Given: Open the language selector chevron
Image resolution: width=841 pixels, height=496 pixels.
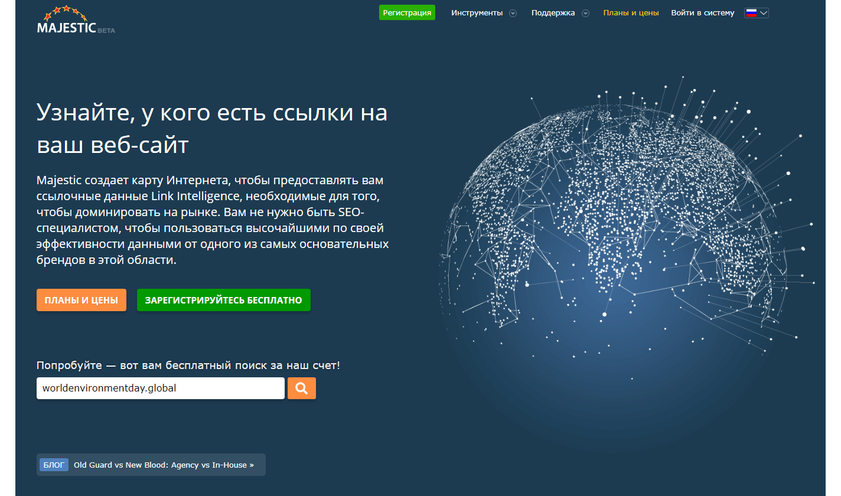Looking at the screenshot, I should (764, 13).
